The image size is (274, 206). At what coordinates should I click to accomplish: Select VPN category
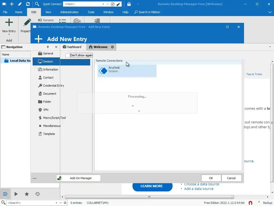43,110
